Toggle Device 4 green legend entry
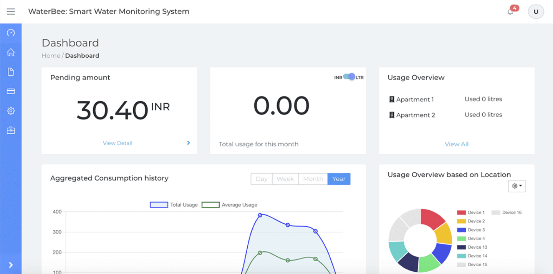The height and width of the screenshot is (274, 553). point(471,239)
